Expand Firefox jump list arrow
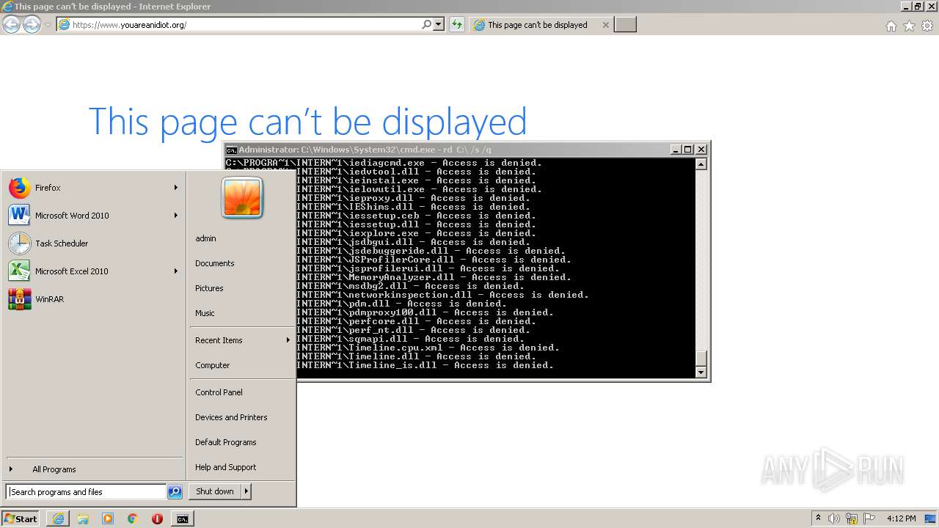Viewport: 939px width, 528px height. click(x=175, y=188)
